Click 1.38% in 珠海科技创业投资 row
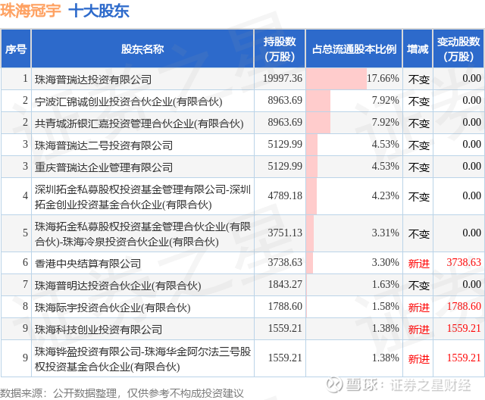Screen dimensions: 485x400 click(386, 328)
